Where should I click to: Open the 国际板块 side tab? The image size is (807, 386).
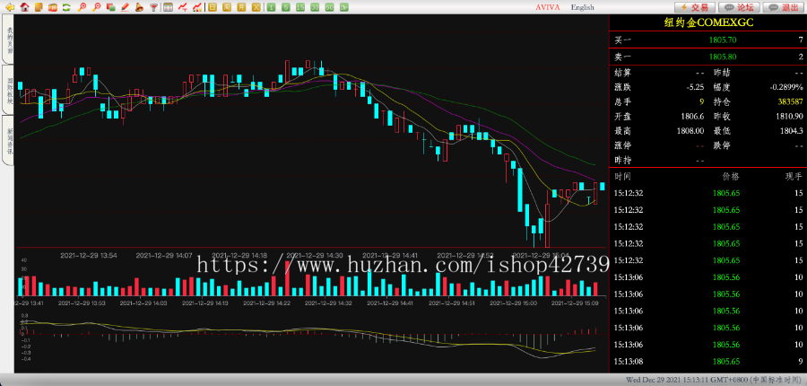pos(8,89)
